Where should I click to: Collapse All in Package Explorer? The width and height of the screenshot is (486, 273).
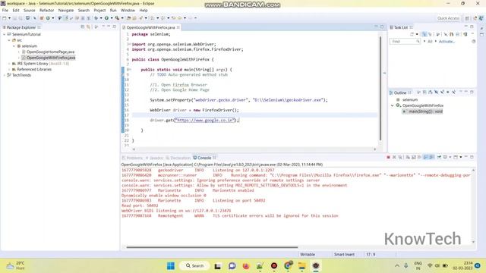tap(83, 27)
